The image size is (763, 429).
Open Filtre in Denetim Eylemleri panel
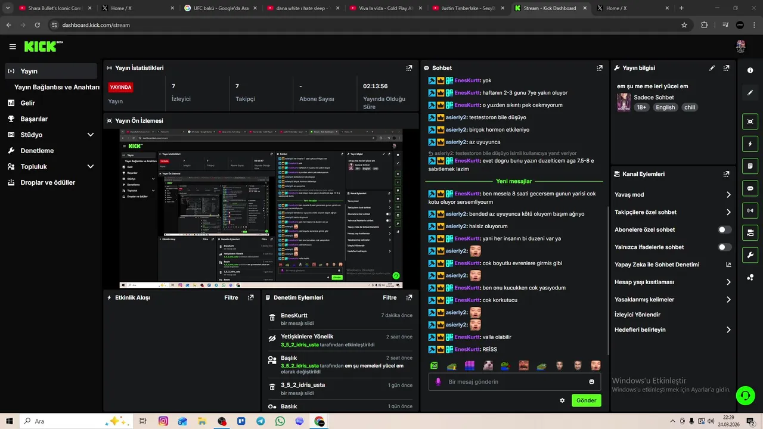(x=389, y=297)
